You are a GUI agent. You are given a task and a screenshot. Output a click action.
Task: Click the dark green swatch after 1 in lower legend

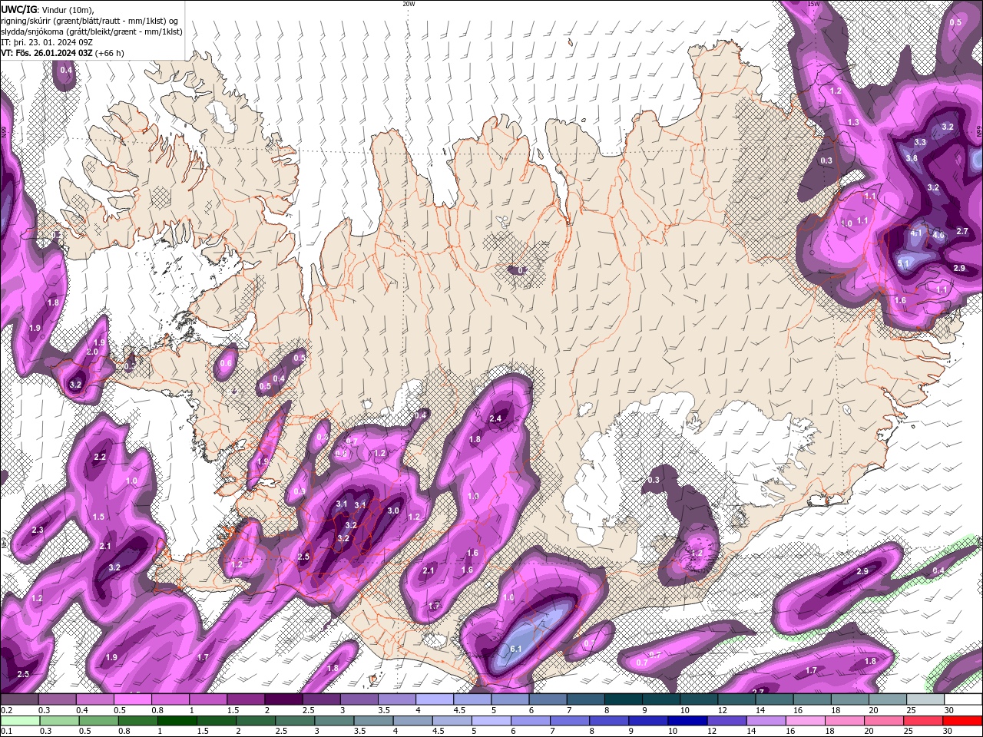point(176,720)
